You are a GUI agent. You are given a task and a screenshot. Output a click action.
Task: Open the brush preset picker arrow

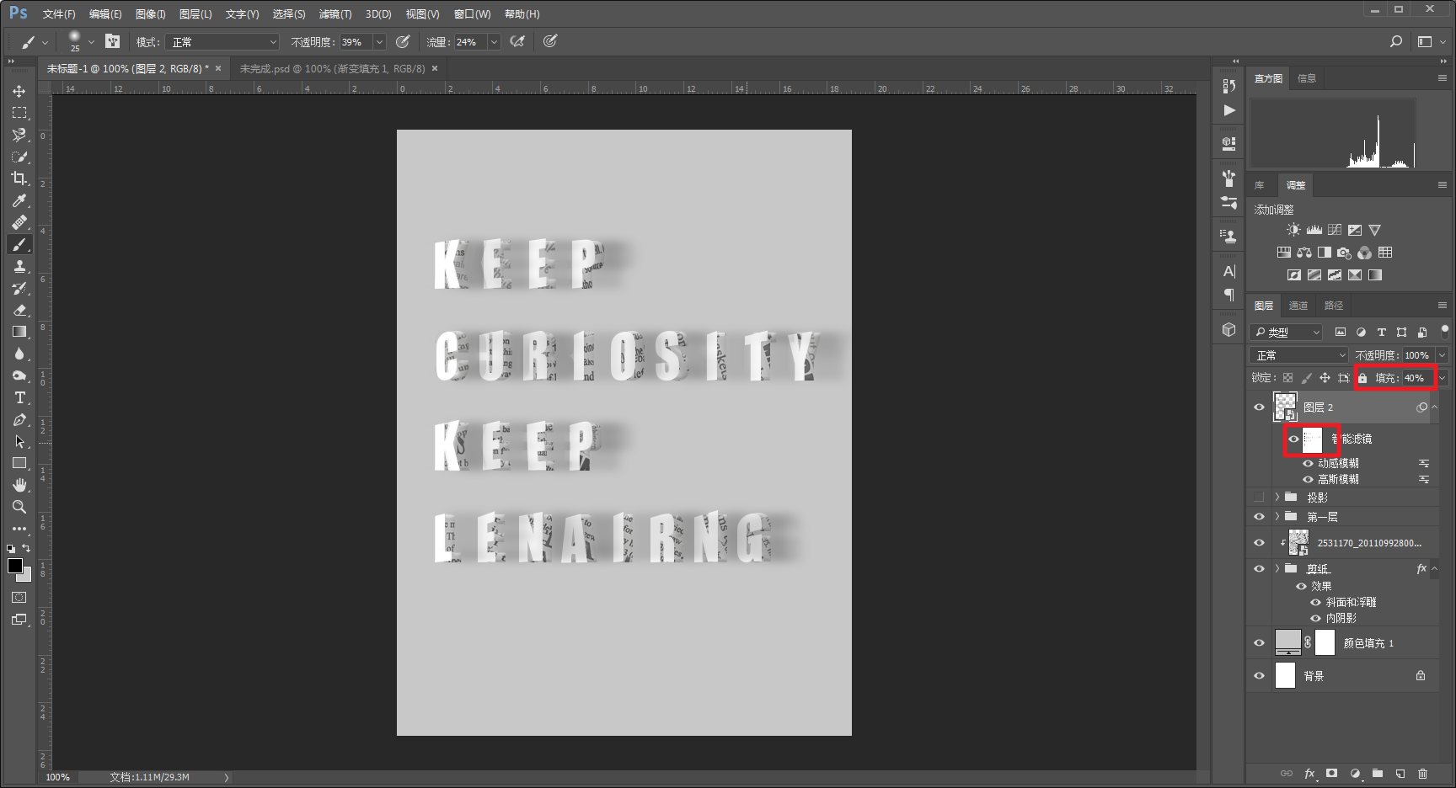coord(91,41)
